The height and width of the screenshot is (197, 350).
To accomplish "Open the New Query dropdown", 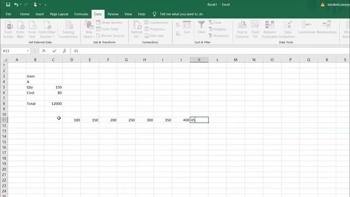I will (x=89, y=29).
